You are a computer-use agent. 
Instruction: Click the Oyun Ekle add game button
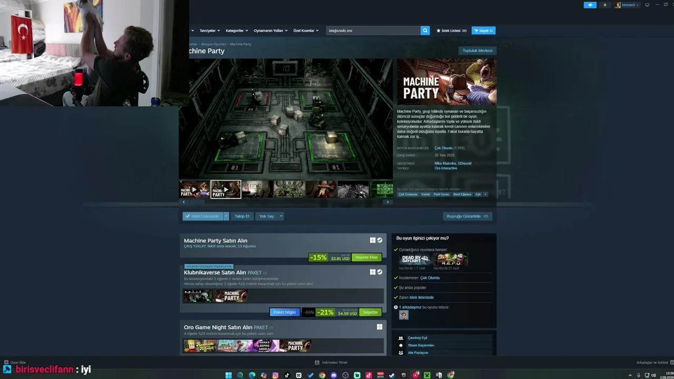pyautogui.click(x=15, y=363)
